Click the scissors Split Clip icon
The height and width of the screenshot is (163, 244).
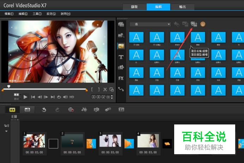pyautogui.click(x=105, y=89)
